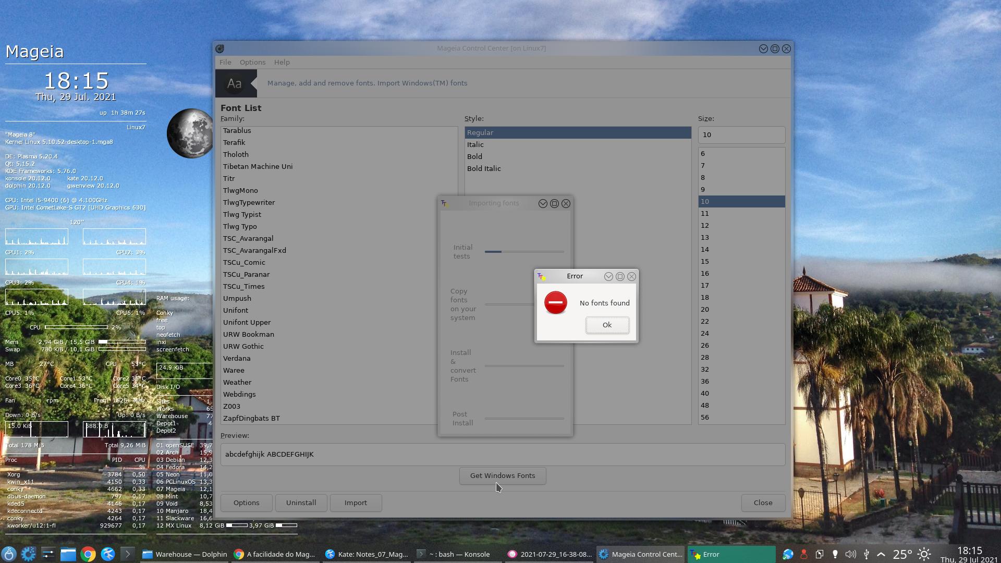Select Tibetan Machine Uni family
Screen dimensions: 1001x563
(x=339, y=166)
